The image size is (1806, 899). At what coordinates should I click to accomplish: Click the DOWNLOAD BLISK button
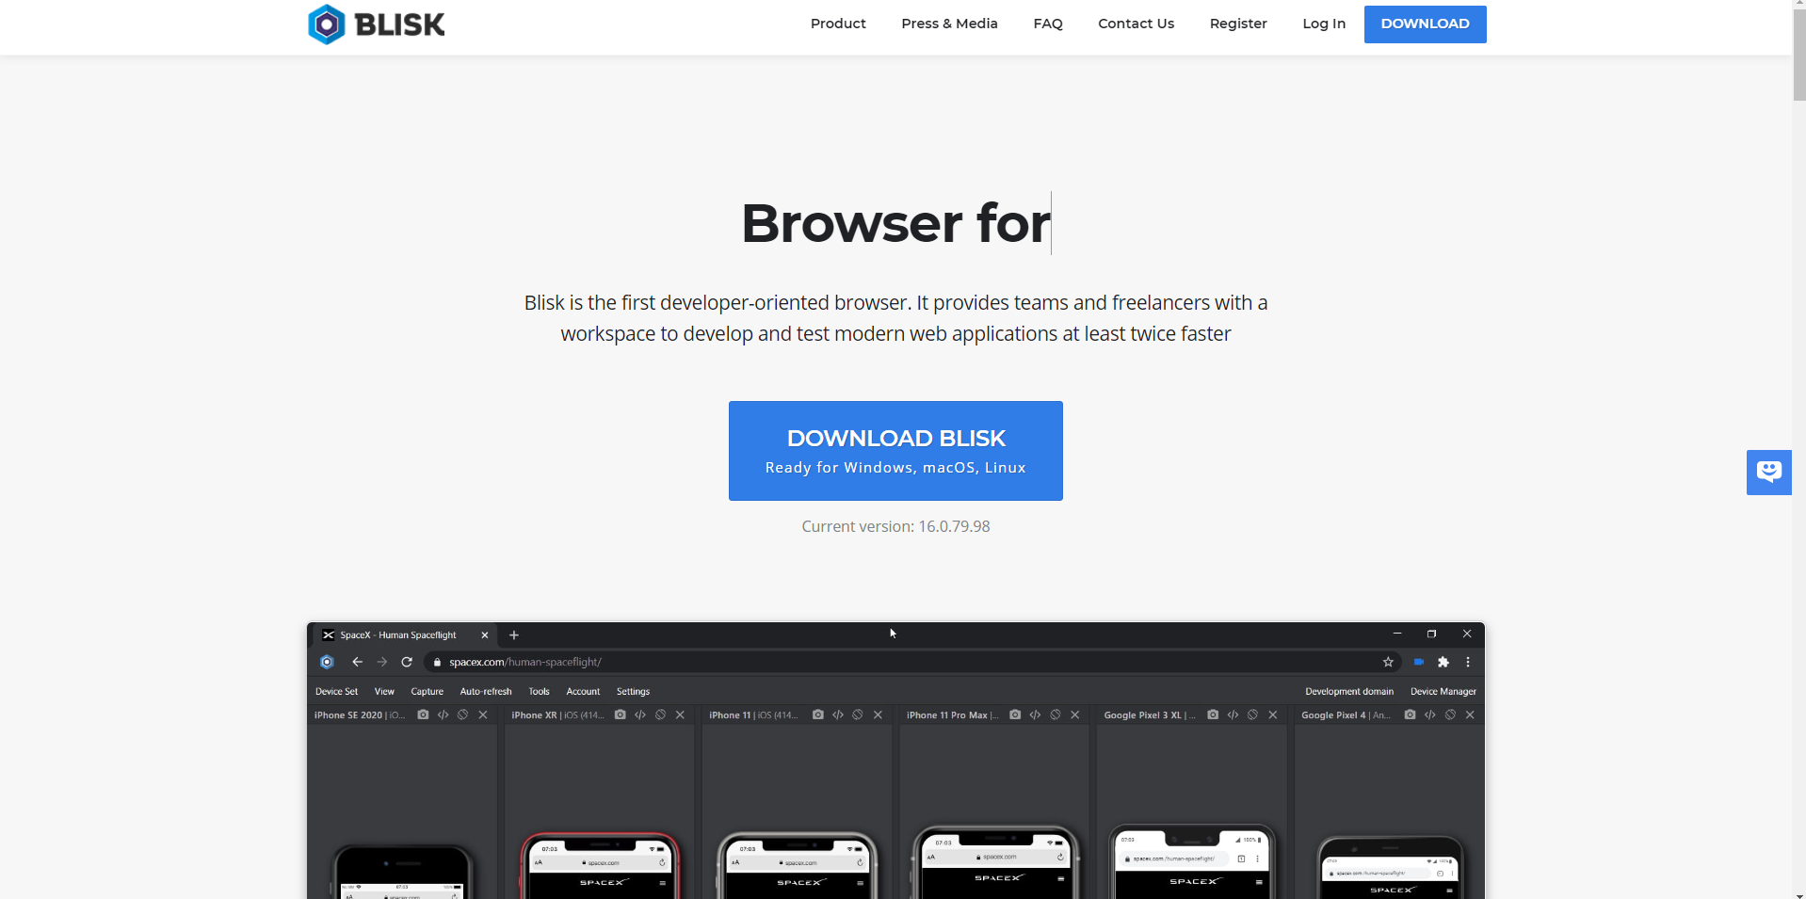[x=895, y=450]
